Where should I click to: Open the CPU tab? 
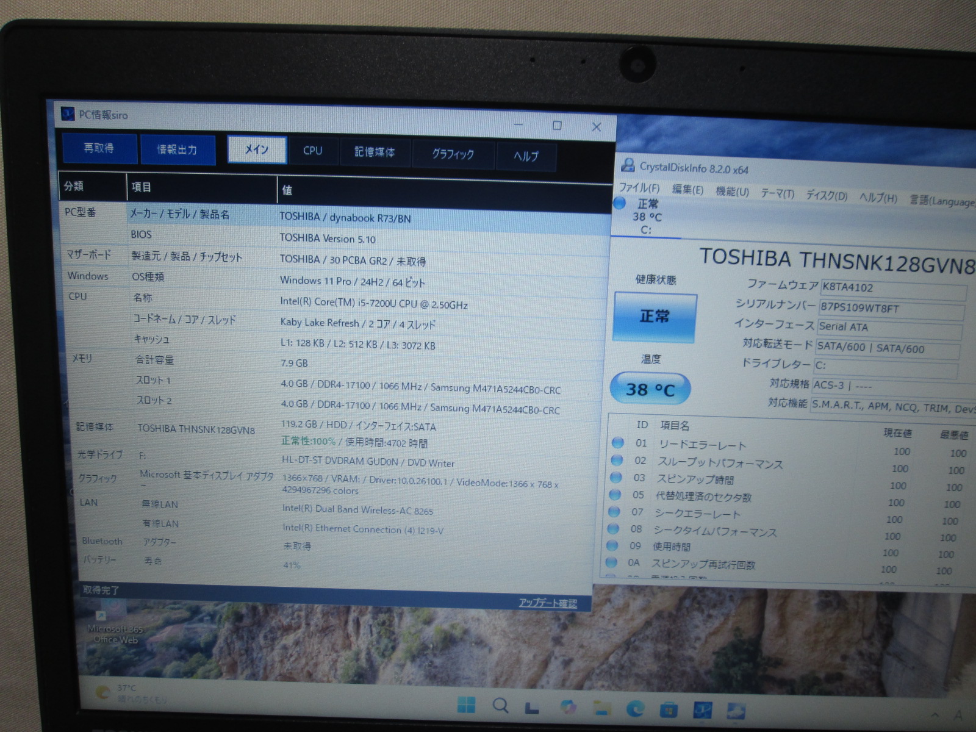(313, 151)
